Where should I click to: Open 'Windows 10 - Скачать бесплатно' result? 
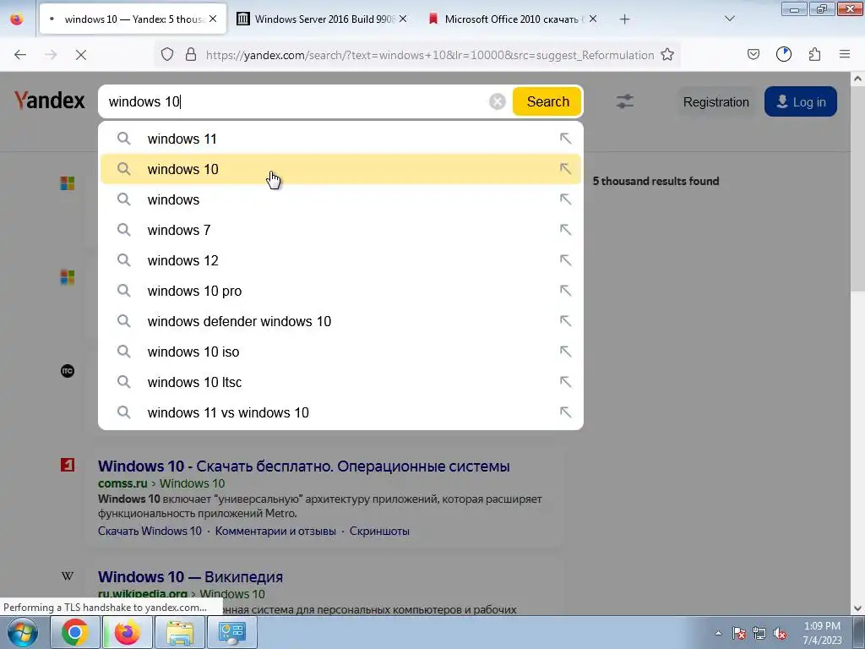click(303, 466)
